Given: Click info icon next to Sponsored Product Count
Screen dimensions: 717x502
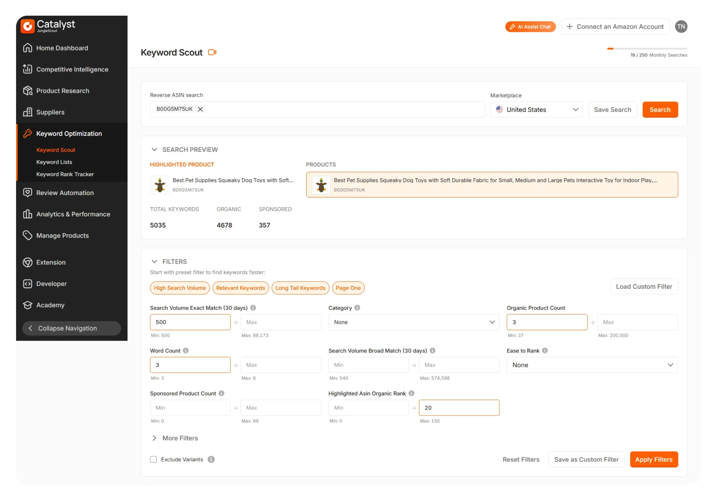Looking at the screenshot, I should [x=222, y=393].
